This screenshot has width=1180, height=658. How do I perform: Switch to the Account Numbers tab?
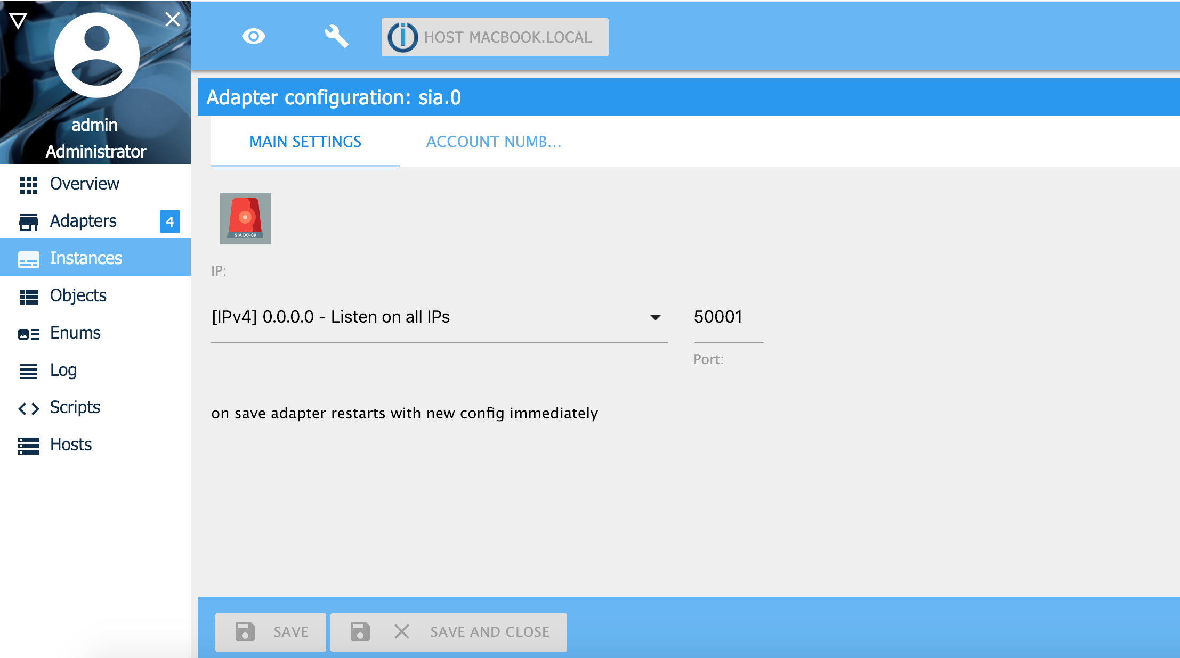(494, 142)
